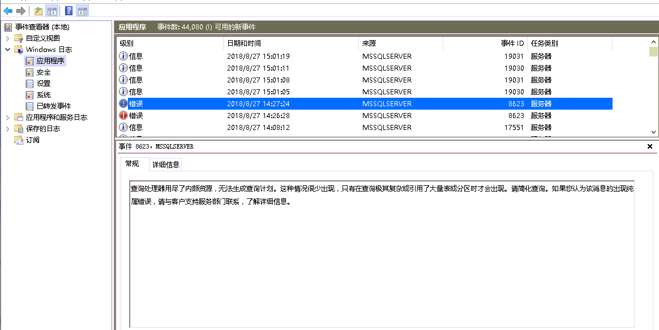Expand the 保存的日志 node

7,129
